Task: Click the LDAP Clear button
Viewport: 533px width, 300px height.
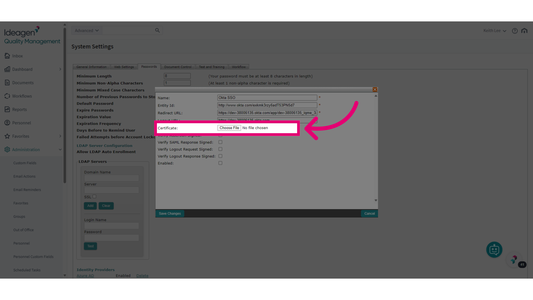Action: coord(106,206)
